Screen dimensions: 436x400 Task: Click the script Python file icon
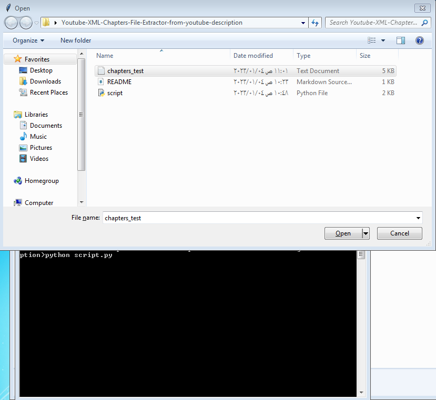100,93
